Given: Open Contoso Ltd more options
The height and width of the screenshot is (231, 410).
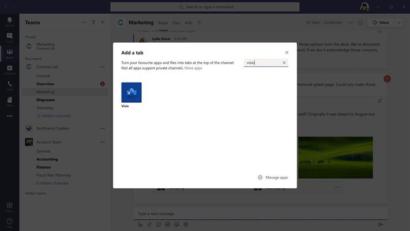Looking at the screenshot, I should click(103, 67).
